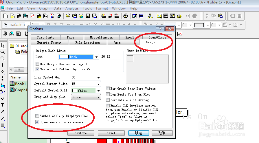Open the hatch pattern dropdown arrow
Image resolution: width=259 pixels, height=143 pixels.
pyautogui.click(x=230, y=25)
